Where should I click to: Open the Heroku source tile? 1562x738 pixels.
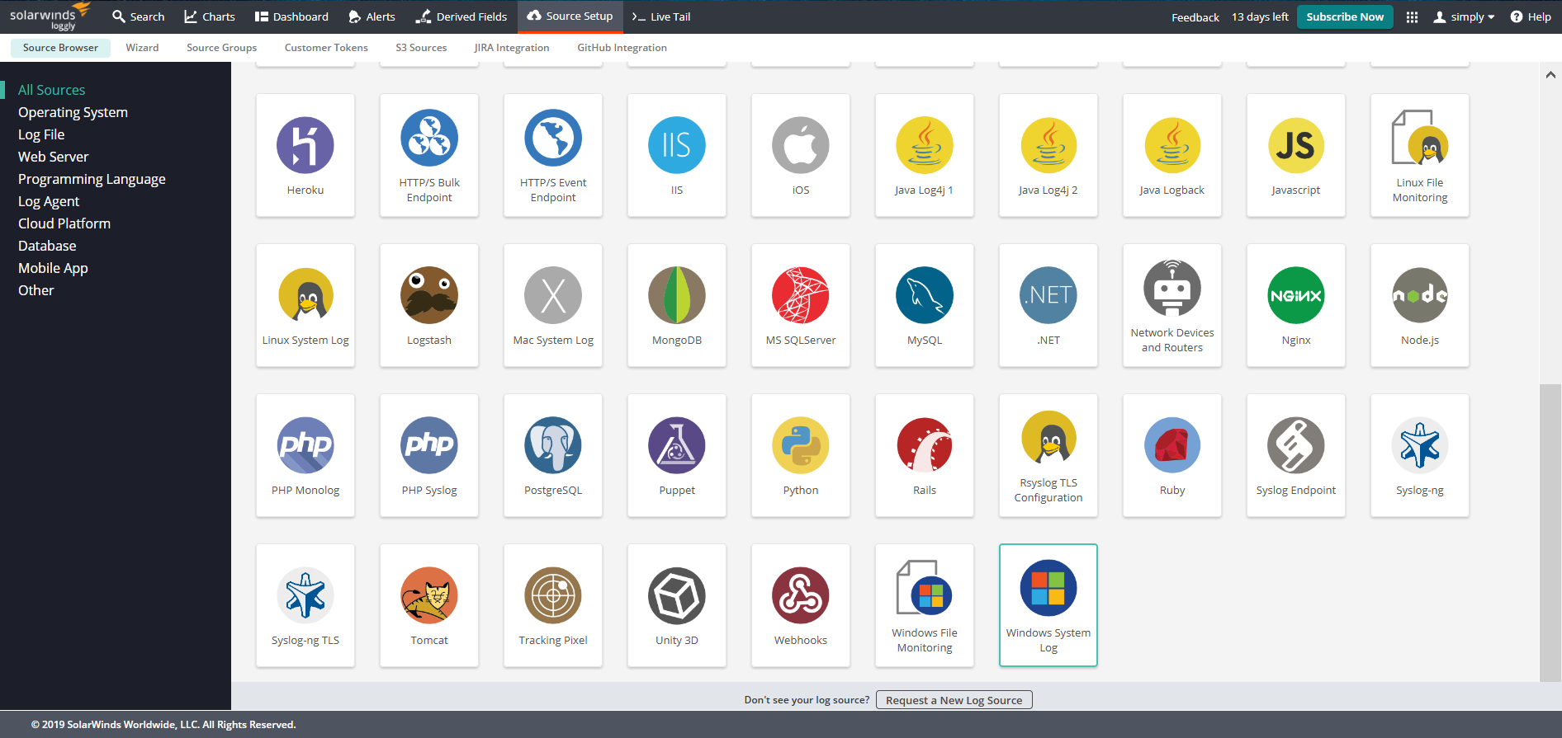point(305,155)
